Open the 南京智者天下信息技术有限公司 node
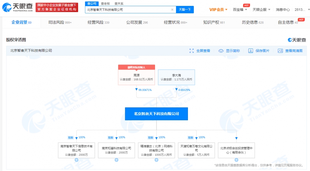 click(x=77, y=150)
